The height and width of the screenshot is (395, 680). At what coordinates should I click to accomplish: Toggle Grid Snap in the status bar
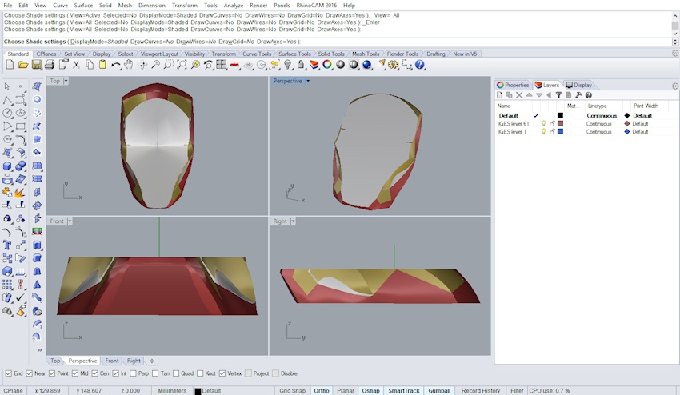[x=292, y=391]
